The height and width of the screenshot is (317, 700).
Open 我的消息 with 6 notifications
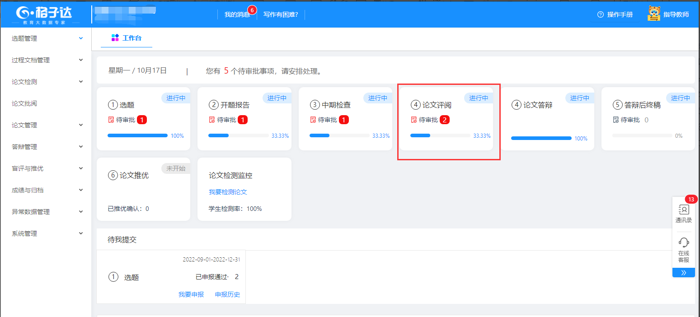(237, 14)
